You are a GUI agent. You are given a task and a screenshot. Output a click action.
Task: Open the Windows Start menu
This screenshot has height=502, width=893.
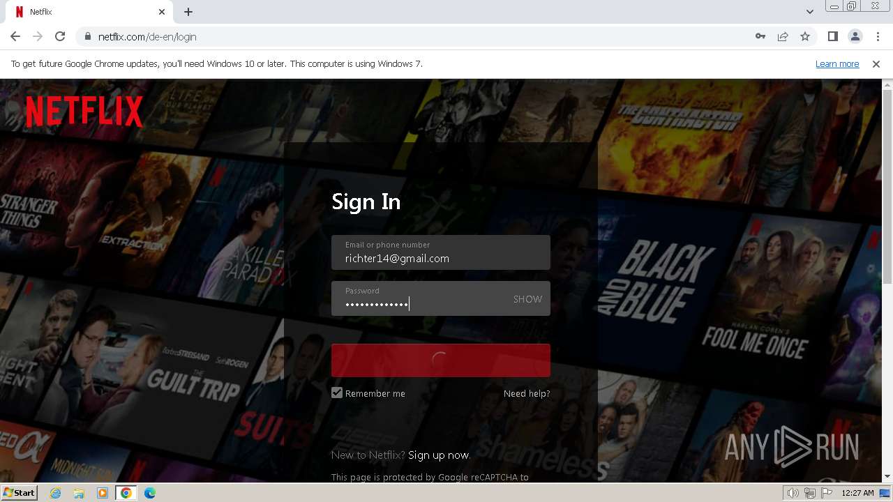point(19,492)
